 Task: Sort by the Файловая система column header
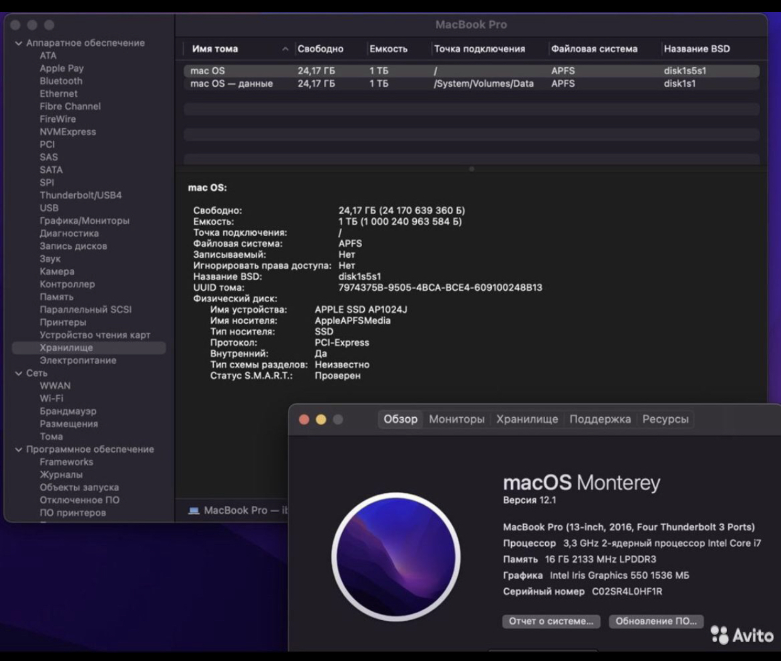pos(594,49)
